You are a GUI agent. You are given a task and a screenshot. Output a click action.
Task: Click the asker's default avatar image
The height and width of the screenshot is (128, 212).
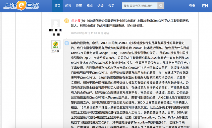point(56,24)
